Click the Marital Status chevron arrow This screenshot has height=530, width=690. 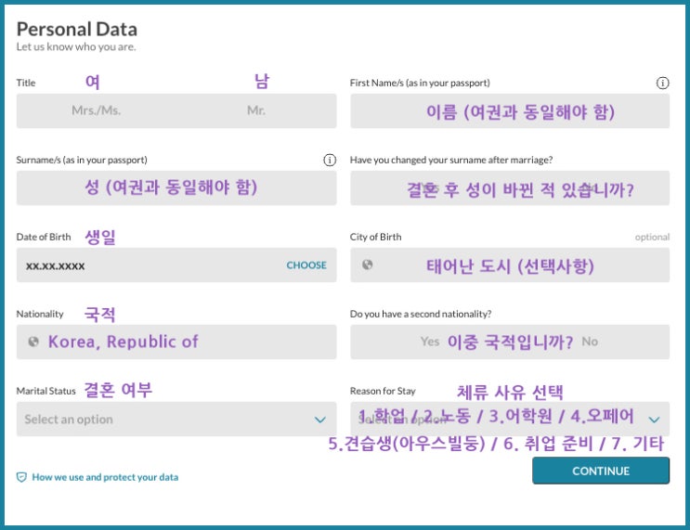point(319,420)
